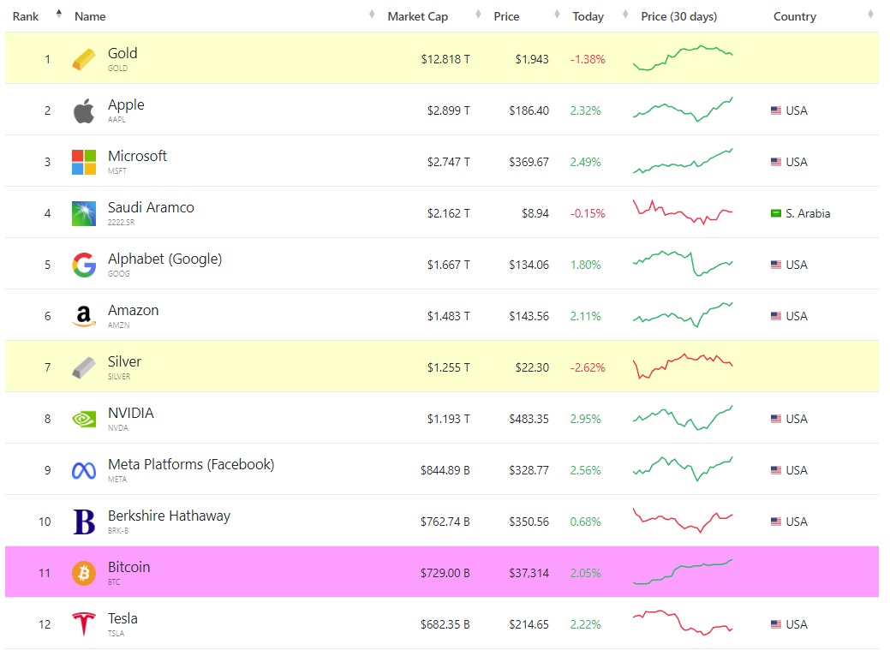This screenshot has width=890, height=650.
Task: Open the Microsoft company link
Action: [137, 156]
